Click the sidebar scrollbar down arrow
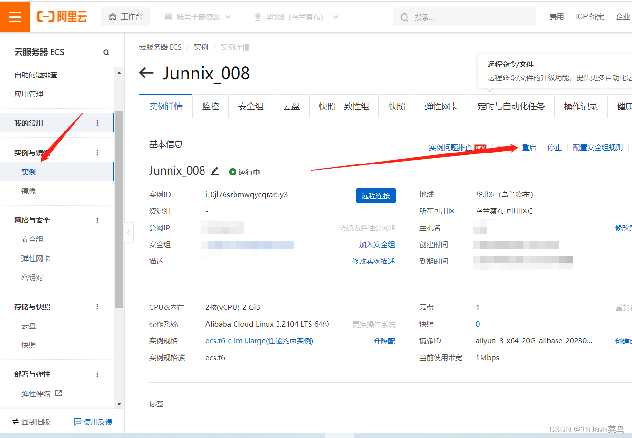 119,404
